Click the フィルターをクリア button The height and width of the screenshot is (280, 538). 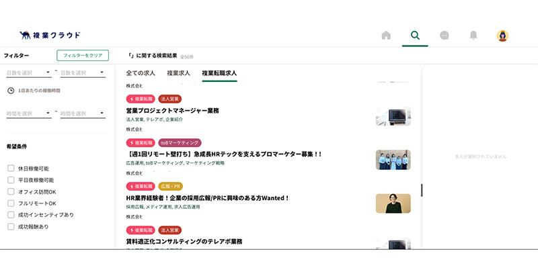tap(83, 56)
